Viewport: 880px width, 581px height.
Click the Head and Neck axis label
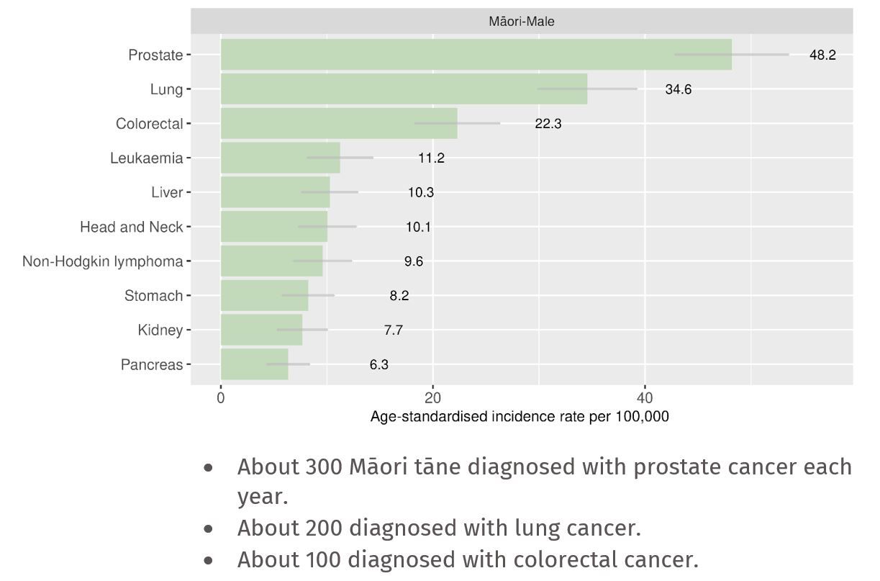[x=132, y=227]
